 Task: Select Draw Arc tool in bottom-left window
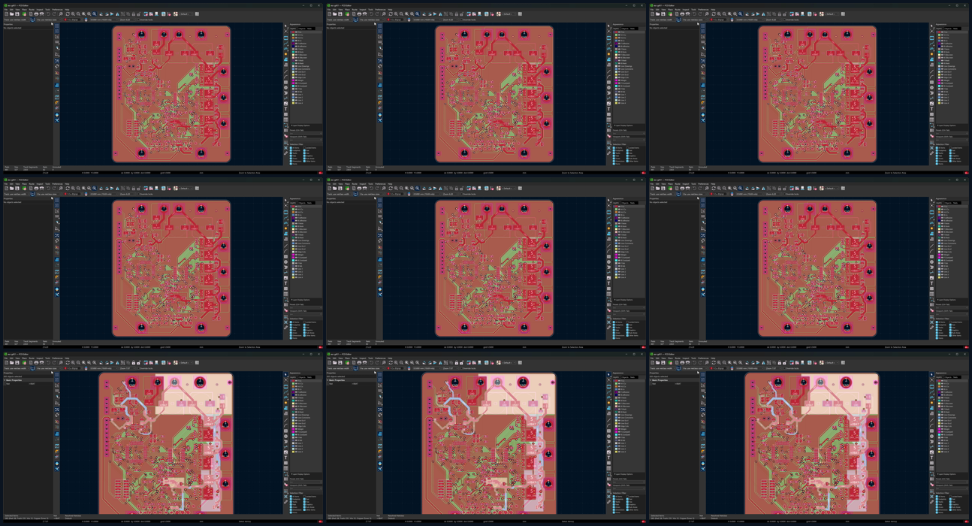(286, 425)
